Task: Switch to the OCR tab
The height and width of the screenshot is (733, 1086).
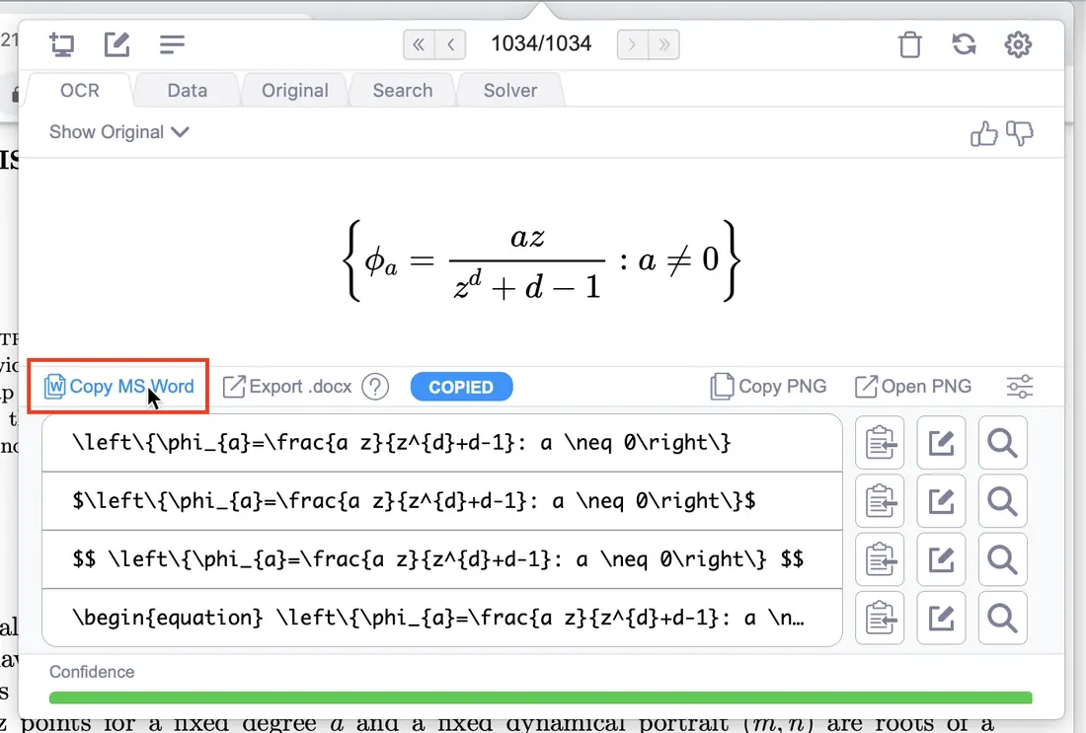Action: click(80, 91)
